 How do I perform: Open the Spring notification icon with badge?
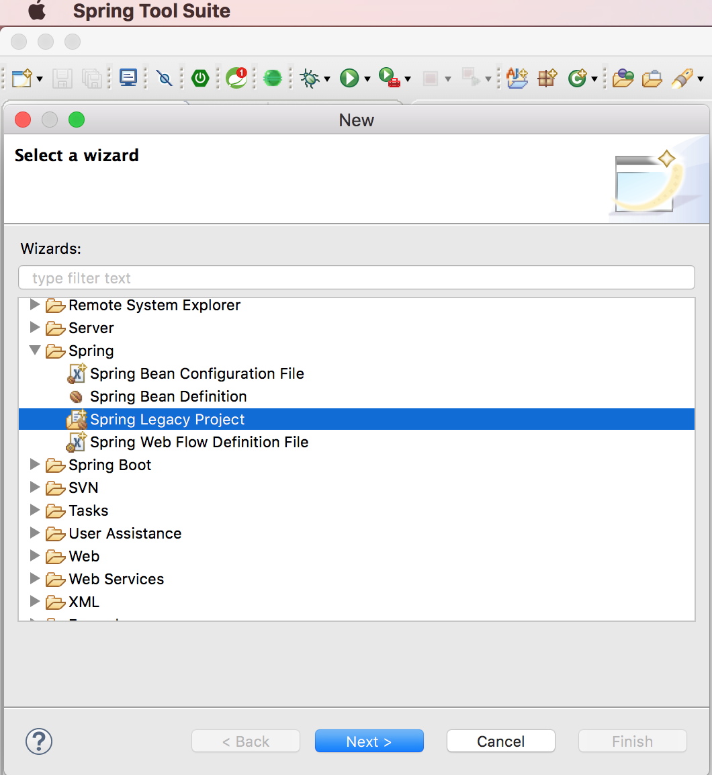[x=236, y=78]
